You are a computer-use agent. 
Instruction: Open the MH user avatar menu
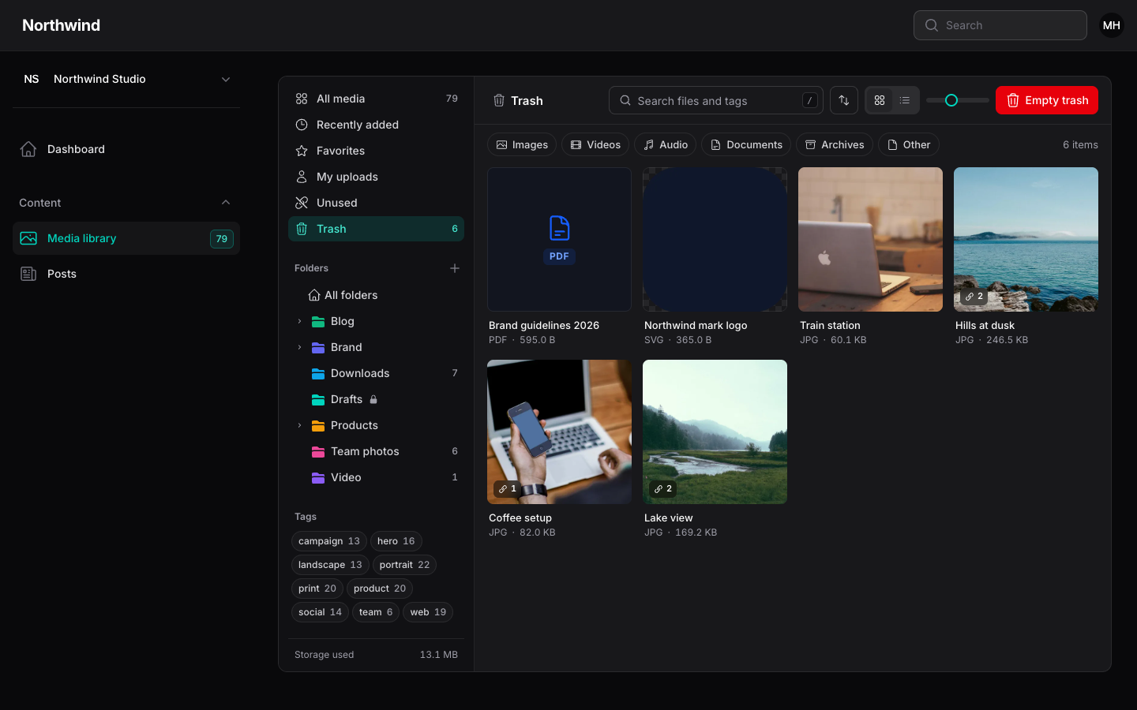click(1112, 25)
